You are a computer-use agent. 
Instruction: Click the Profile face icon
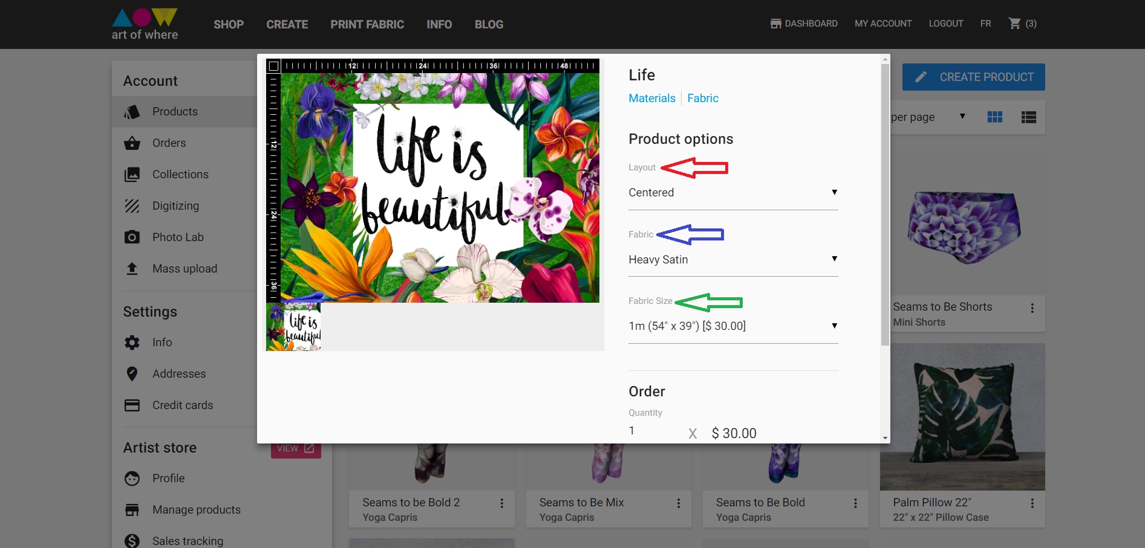pyautogui.click(x=132, y=479)
